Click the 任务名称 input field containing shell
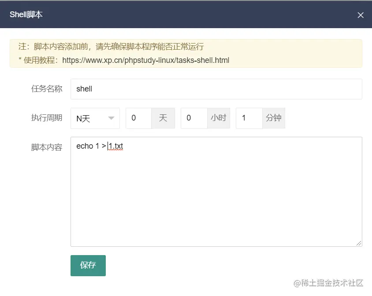Viewport: 372px width, 296px height. [x=216, y=89]
